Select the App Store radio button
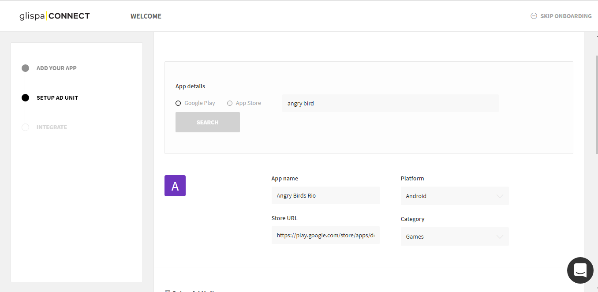Image resolution: width=598 pixels, height=292 pixels. coord(230,103)
